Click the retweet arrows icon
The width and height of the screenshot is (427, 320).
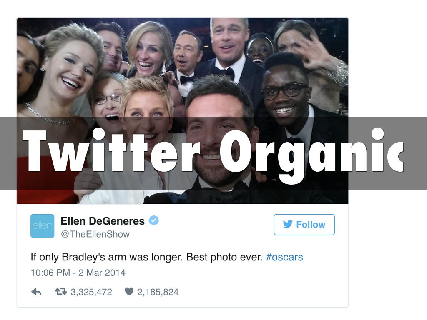coord(61,292)
